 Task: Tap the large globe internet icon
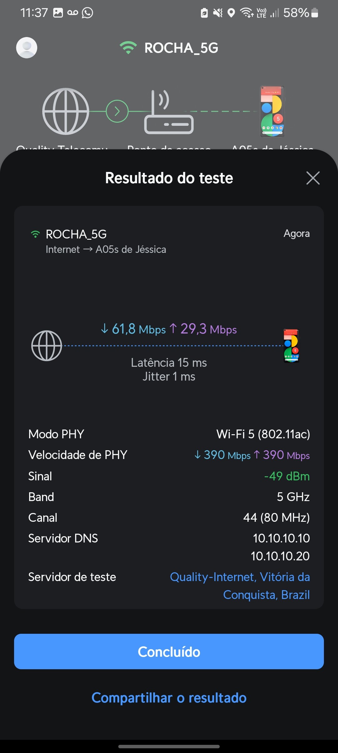(x=66, y=111)
